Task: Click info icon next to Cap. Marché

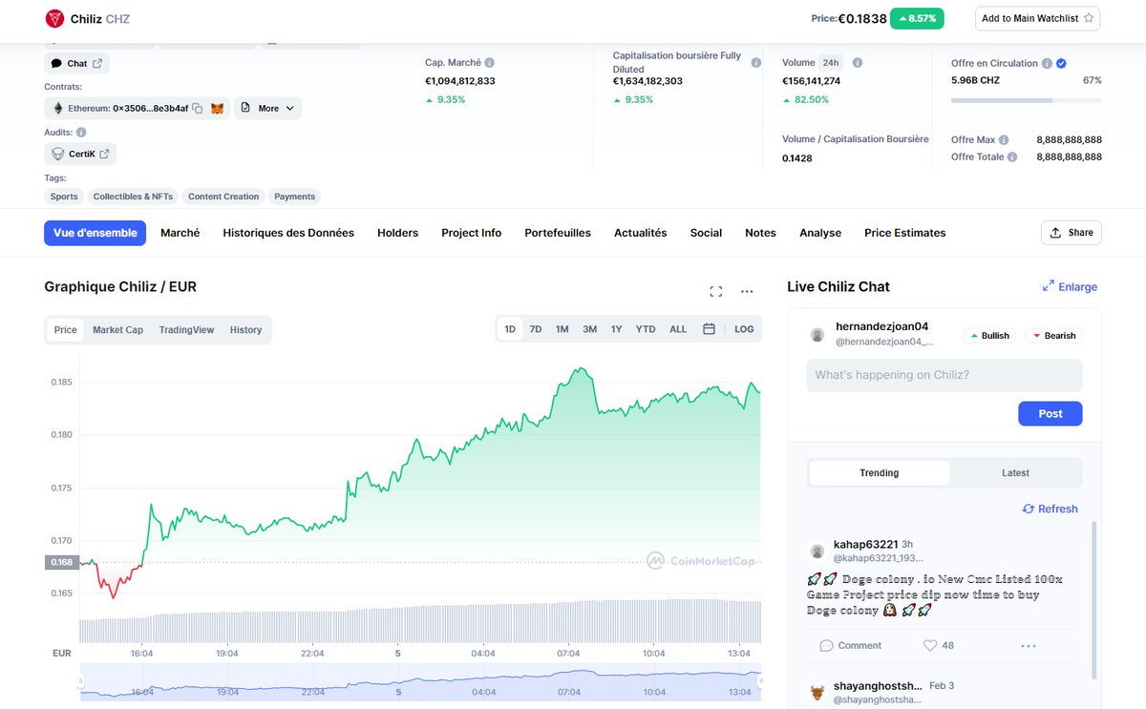Action: click(x=490, y=62)
